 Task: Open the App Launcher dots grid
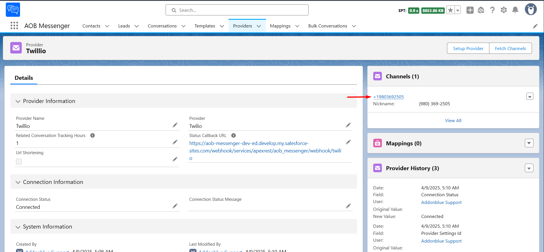[14, 26]
